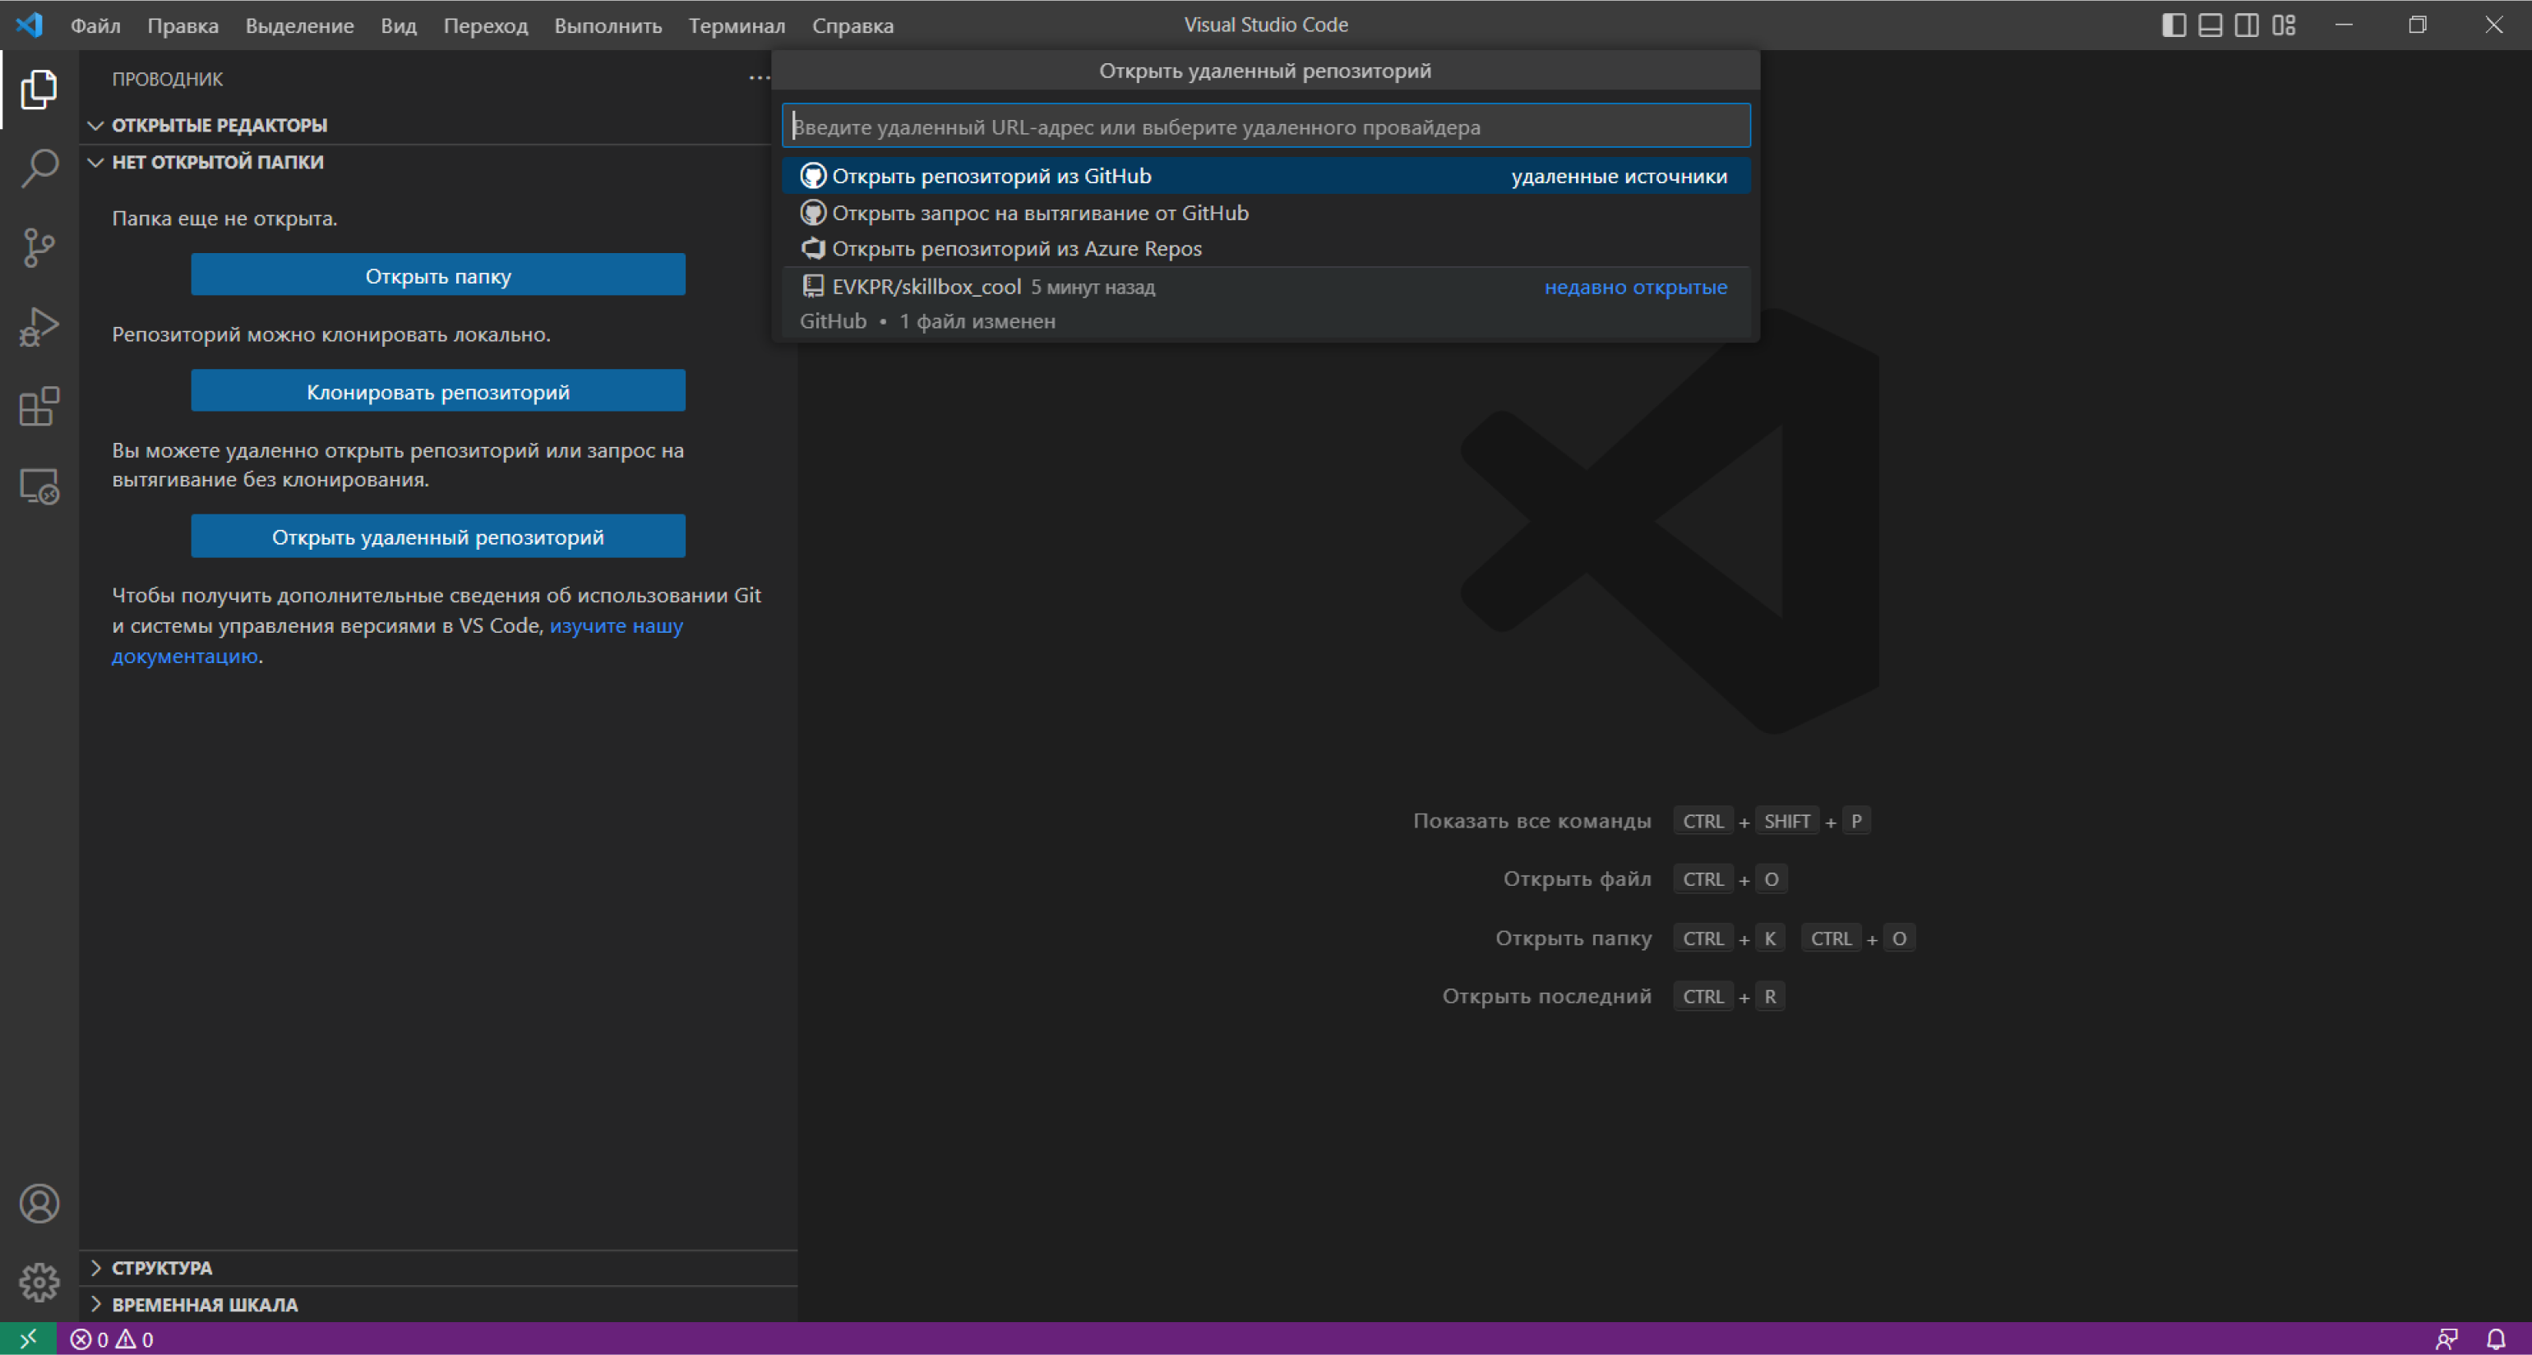Open the Manage gear icon
Viewport: 2532px width, 1355px height.
pyautogui.click(x=39, y=1283)
